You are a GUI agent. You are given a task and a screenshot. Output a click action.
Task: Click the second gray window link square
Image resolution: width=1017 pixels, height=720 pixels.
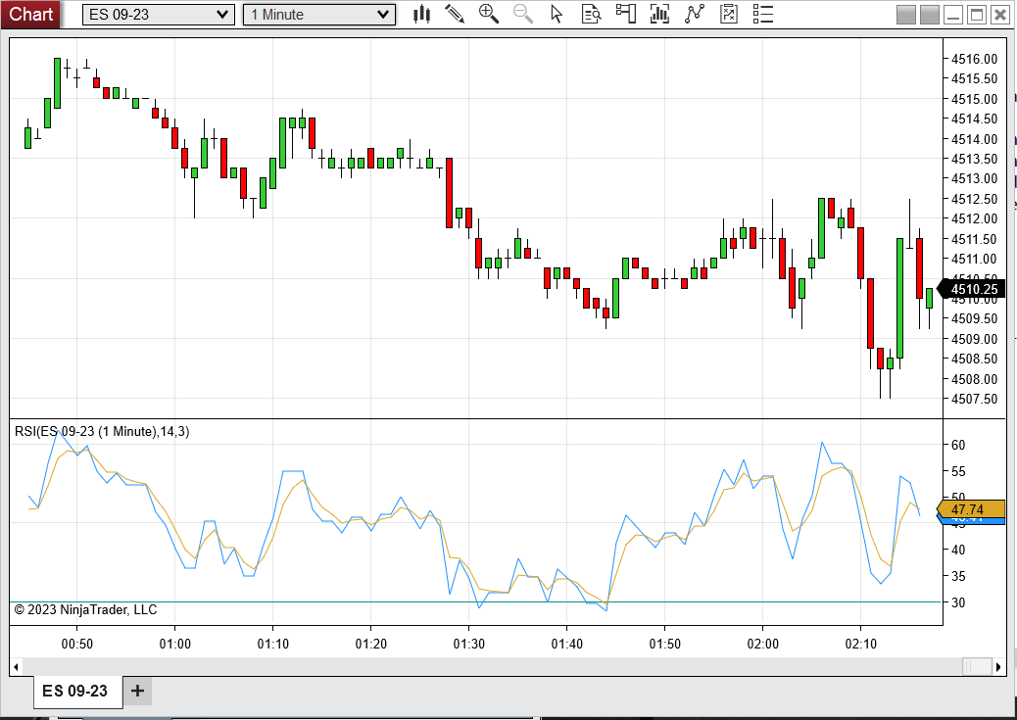pyautogui.click(x=930, y=15)
